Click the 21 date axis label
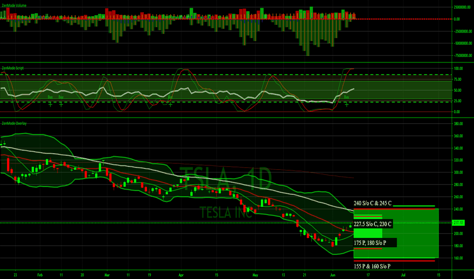This screenshot has width=474, height=279. click(305, 275)
